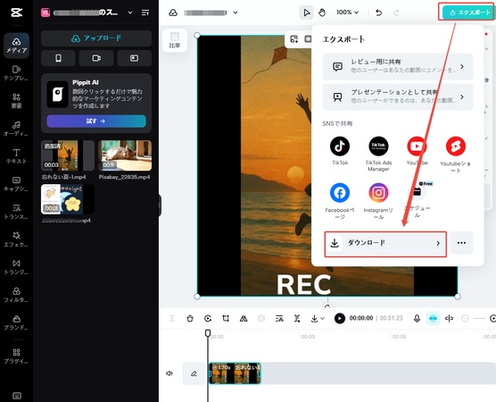Open the テキスト text panel
The width and height of the screenshot is (496, 402).
pos(16,156)
